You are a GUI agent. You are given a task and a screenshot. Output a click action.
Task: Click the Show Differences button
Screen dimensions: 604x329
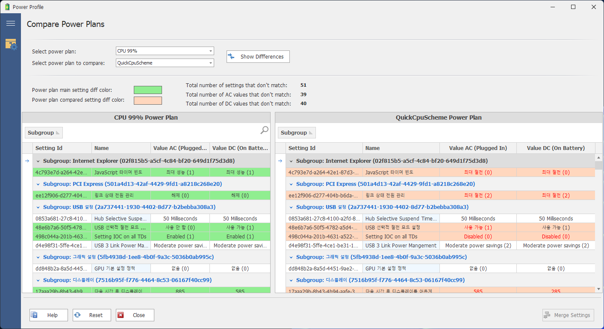[258, 56]
